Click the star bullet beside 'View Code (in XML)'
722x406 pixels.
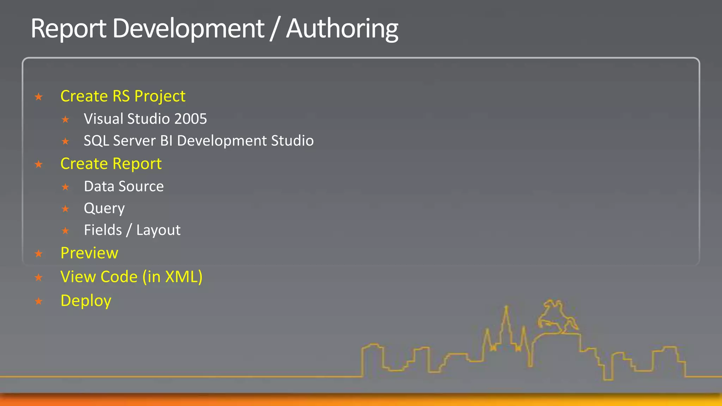pos(39,277)
